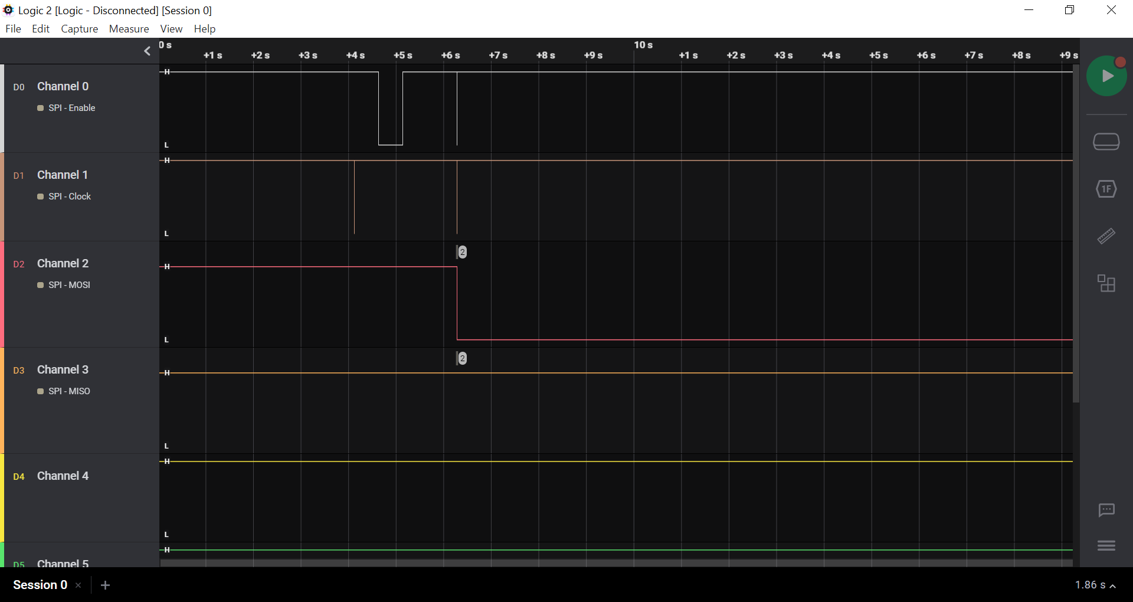Open the Capture menu
The height and width of the screenshot is (602, 1133).
[x=79, y=28]
